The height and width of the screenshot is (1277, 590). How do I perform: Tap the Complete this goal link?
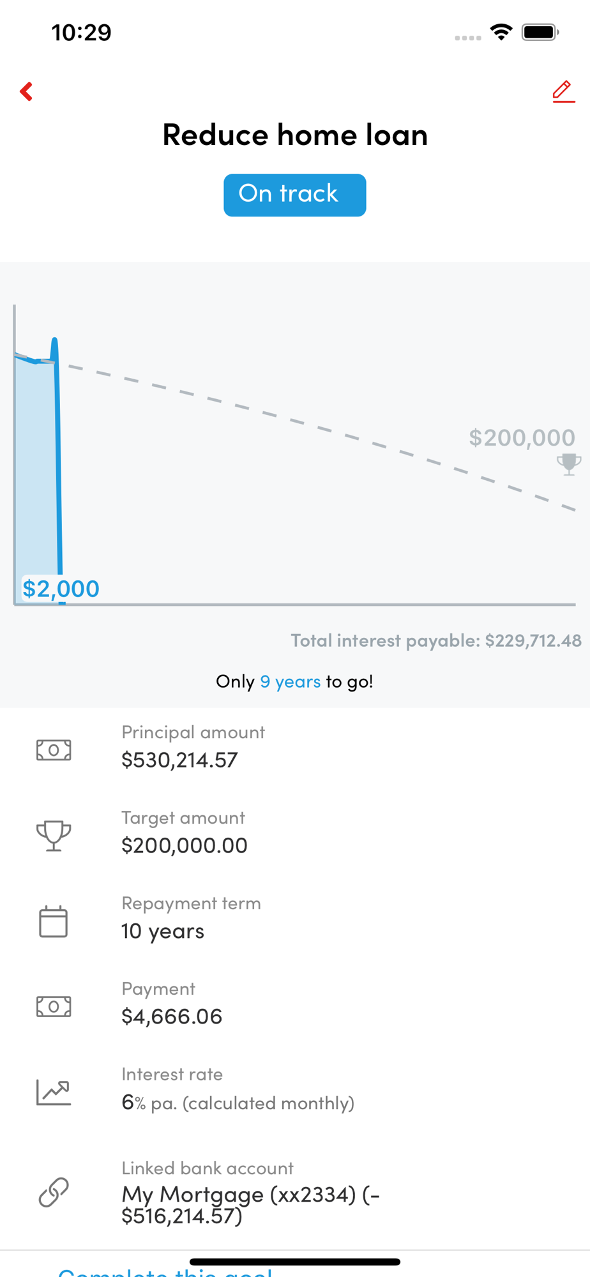pos(165,1272)
